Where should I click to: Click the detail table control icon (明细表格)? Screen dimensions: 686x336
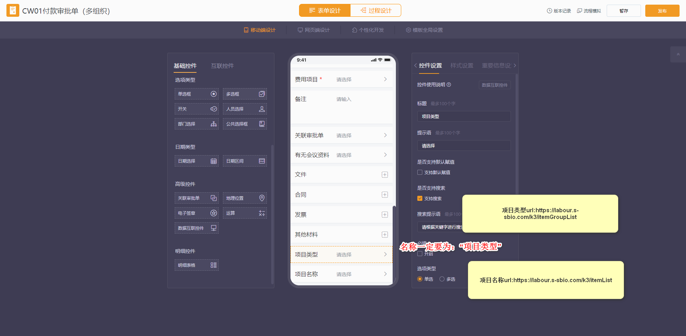click(x=213, y=265)
